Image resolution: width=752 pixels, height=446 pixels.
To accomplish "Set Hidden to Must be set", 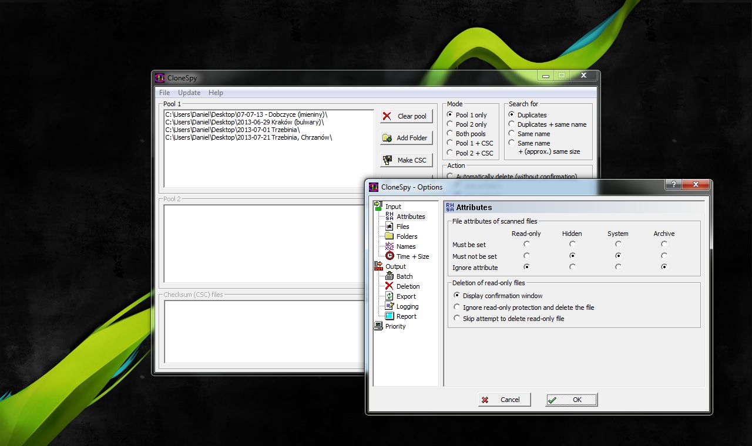I will point(572,244).
